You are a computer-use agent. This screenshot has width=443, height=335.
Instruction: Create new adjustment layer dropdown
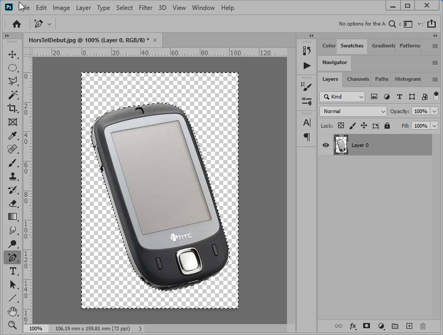click(381, 326)
